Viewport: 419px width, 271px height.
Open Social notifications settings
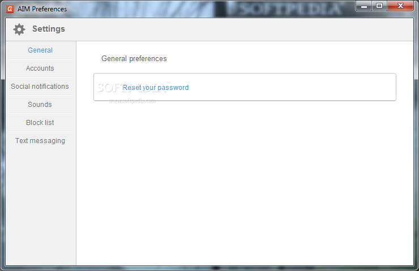(x=40, y=87)
